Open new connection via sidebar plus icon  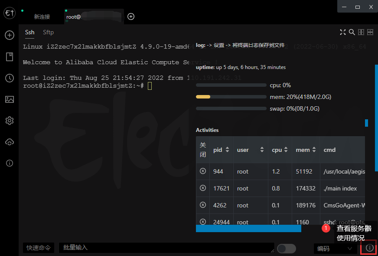click(x=10, y=36)
